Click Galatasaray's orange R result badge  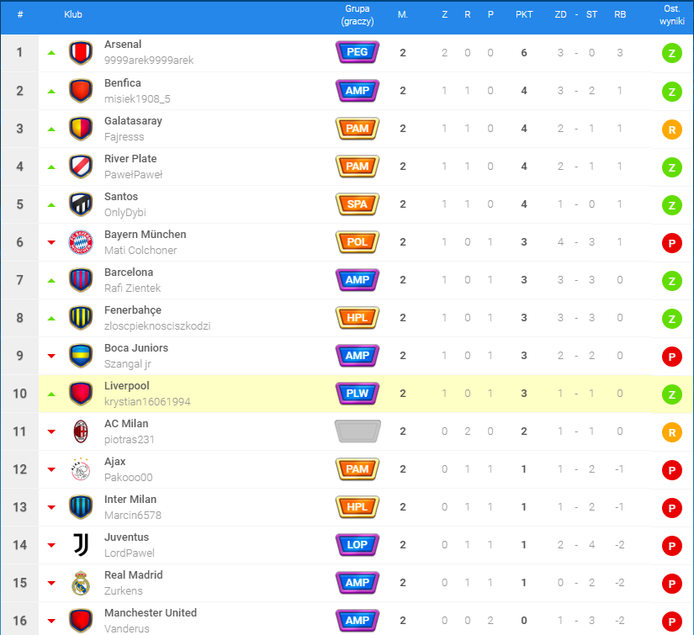[672, 129]
